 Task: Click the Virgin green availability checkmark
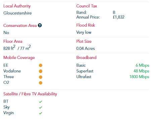[x=41, y=113]
